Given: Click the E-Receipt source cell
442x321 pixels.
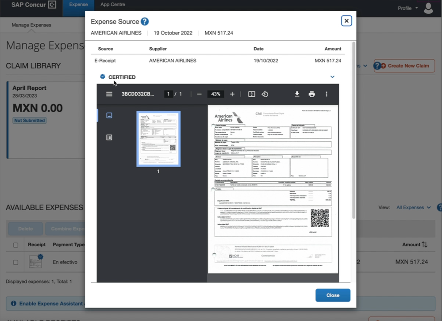Looking at the screenshot, I should coord(105,61).
